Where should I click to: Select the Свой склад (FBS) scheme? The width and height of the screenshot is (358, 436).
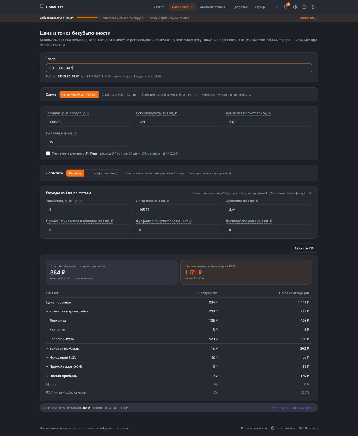coord(119,95)
